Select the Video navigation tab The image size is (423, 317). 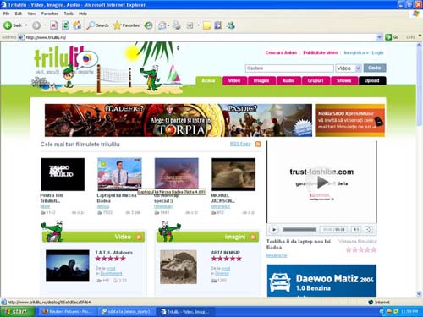pyautogui.click(x=234, y=80)
